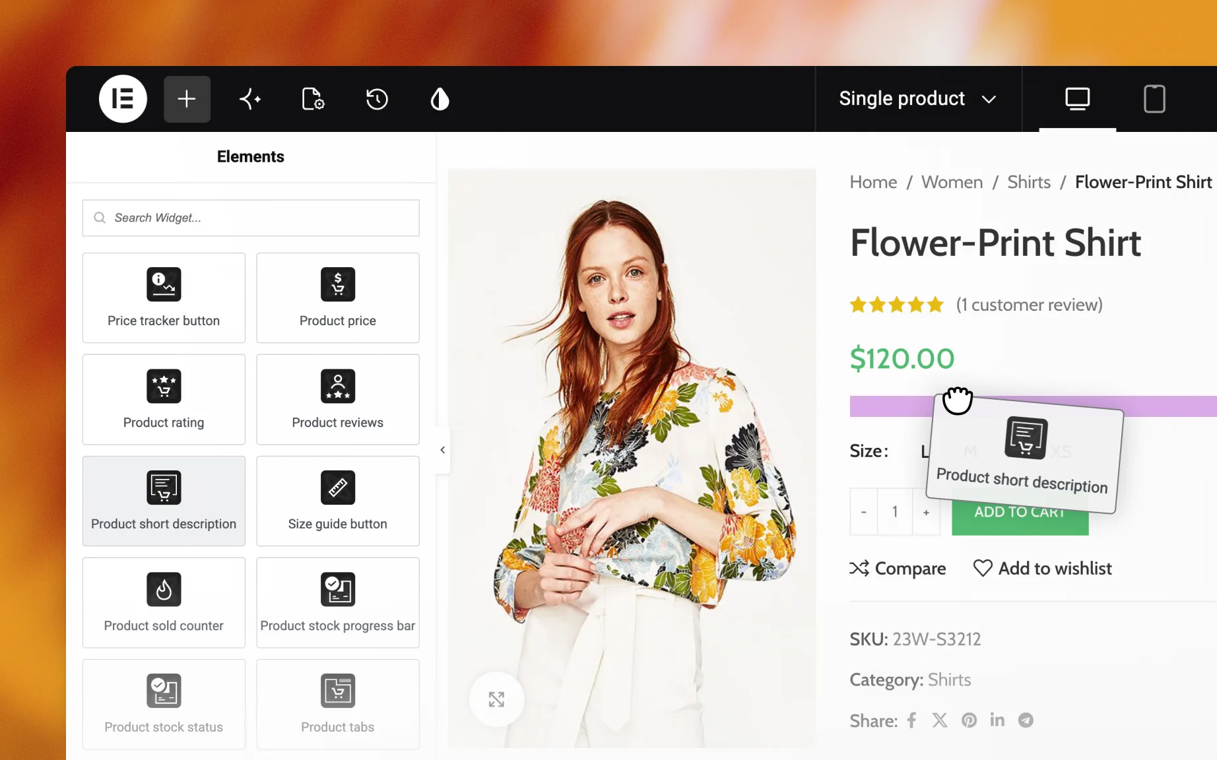The width and height of the screenshot is (1217, 760).
Task: Select the Product rating widget
Action: click(x=164, y=399)
